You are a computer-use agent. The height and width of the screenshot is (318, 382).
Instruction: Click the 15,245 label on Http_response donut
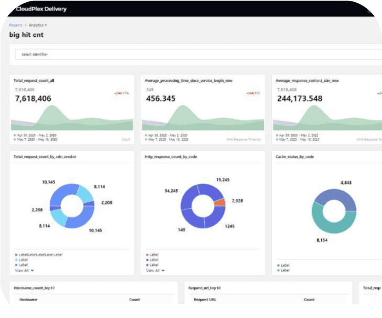pyautogui.click(x=223, y=180)
